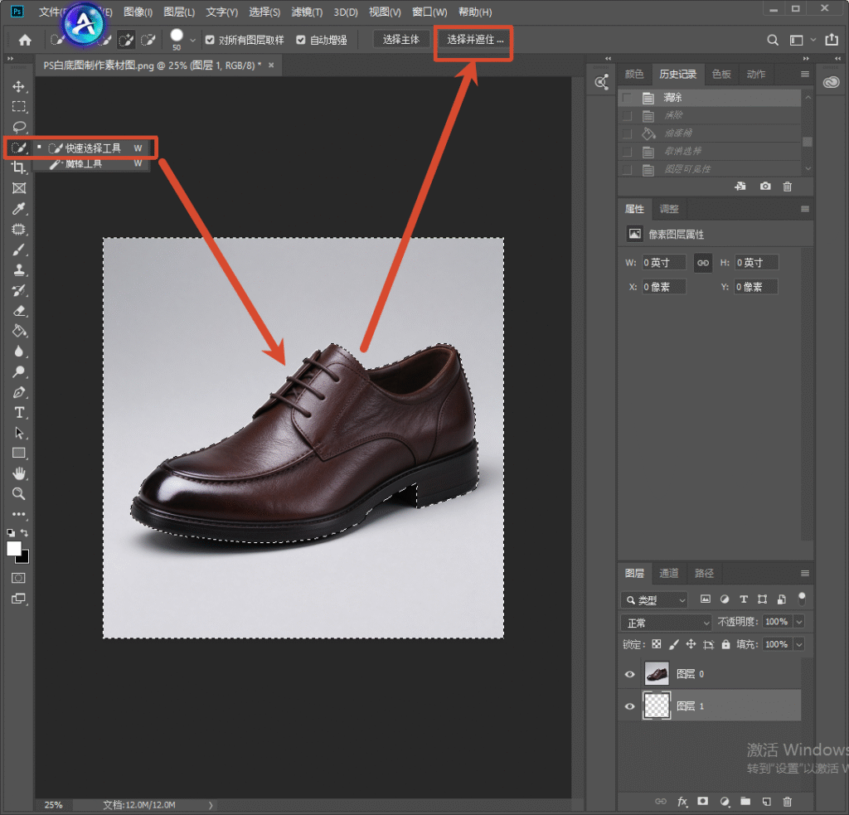Open the 正常 blend mode dropdown

click(x=666, y=623)
